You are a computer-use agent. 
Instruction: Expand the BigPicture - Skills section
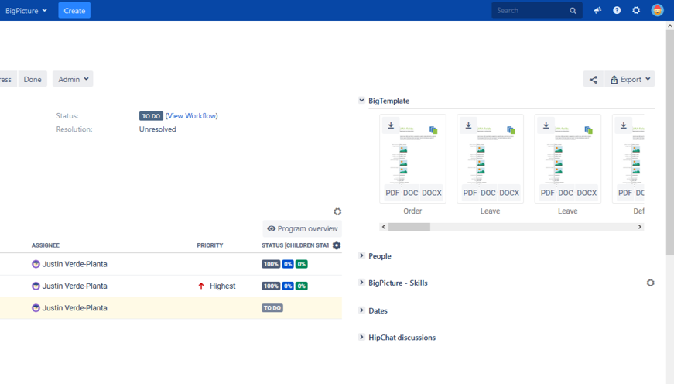point(361,282)
